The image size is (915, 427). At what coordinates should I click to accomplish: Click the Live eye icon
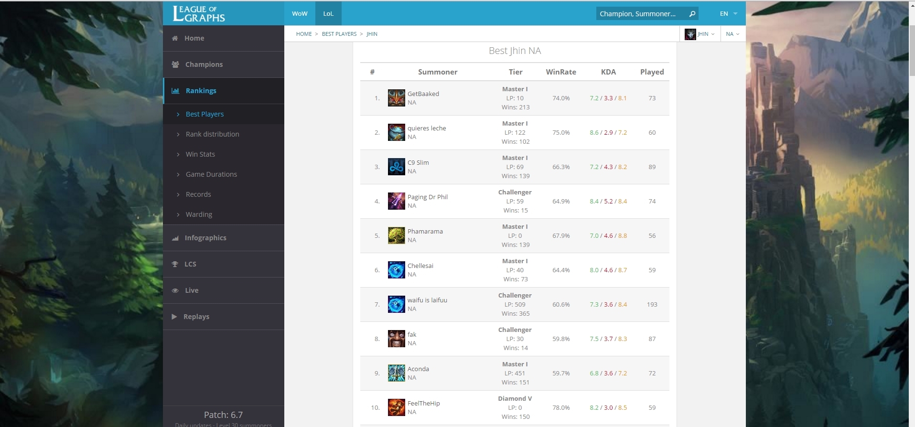[x=175, y=290]
